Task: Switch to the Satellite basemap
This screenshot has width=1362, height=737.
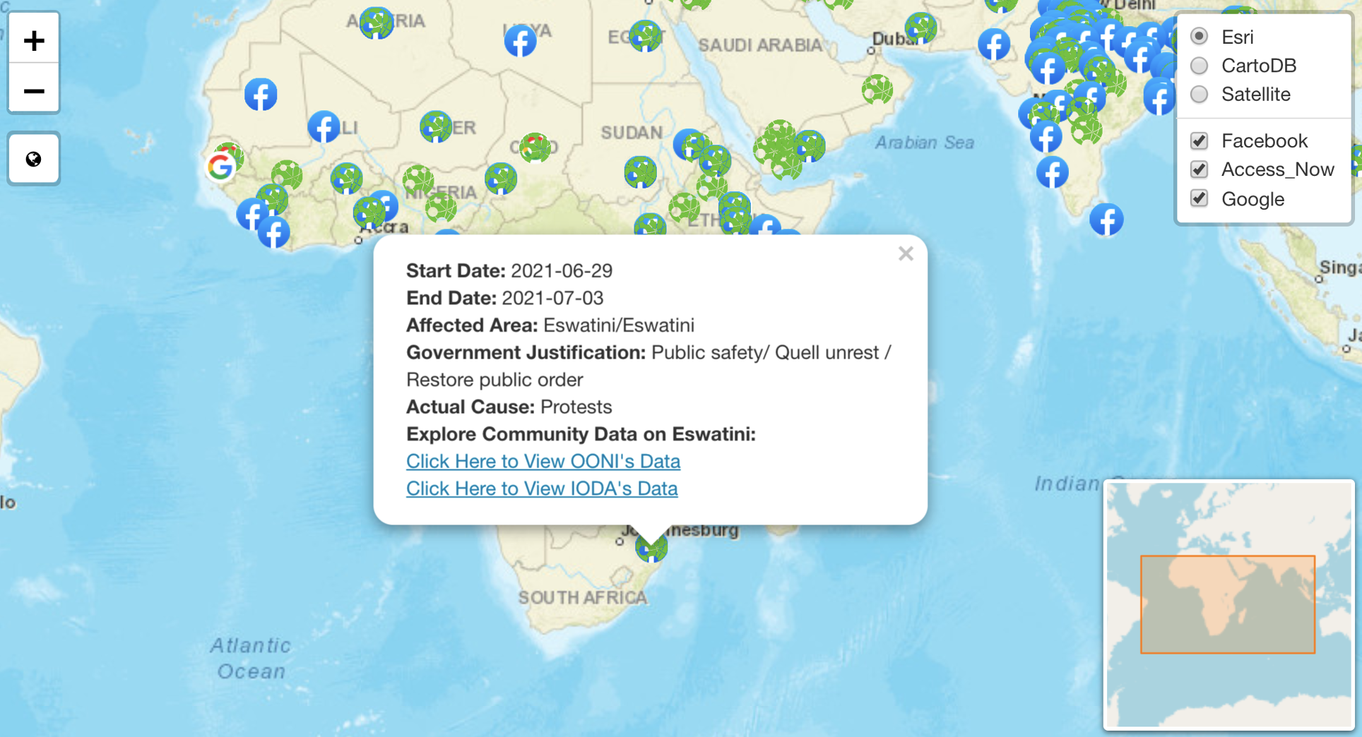Action: 1199,94
